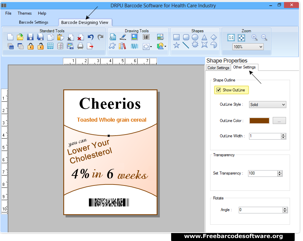Create a new blank label document

click(10, 37)
